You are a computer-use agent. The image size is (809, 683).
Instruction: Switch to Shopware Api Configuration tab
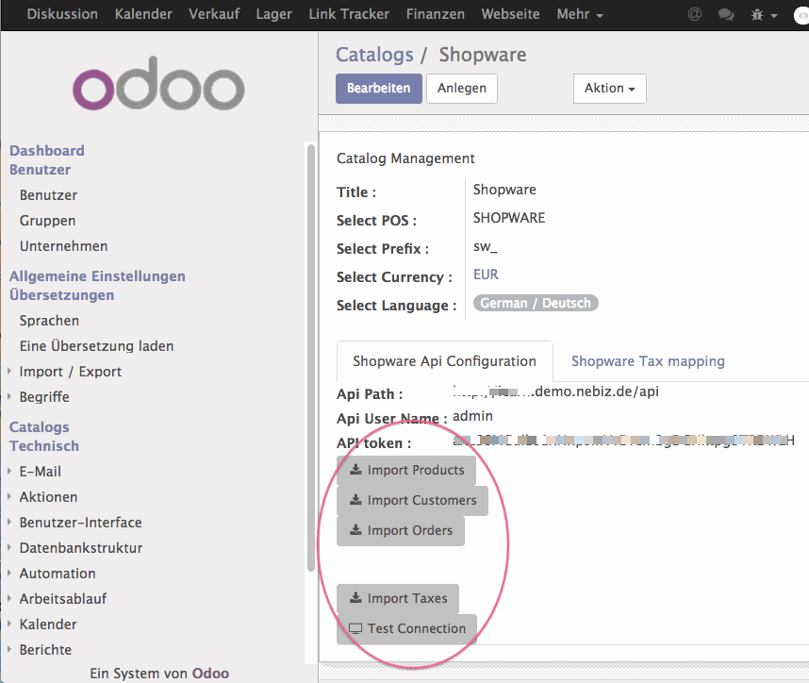[x=445, y=361]
